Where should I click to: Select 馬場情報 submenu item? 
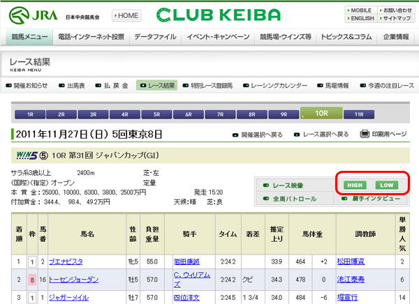click(x=333, y=86)
